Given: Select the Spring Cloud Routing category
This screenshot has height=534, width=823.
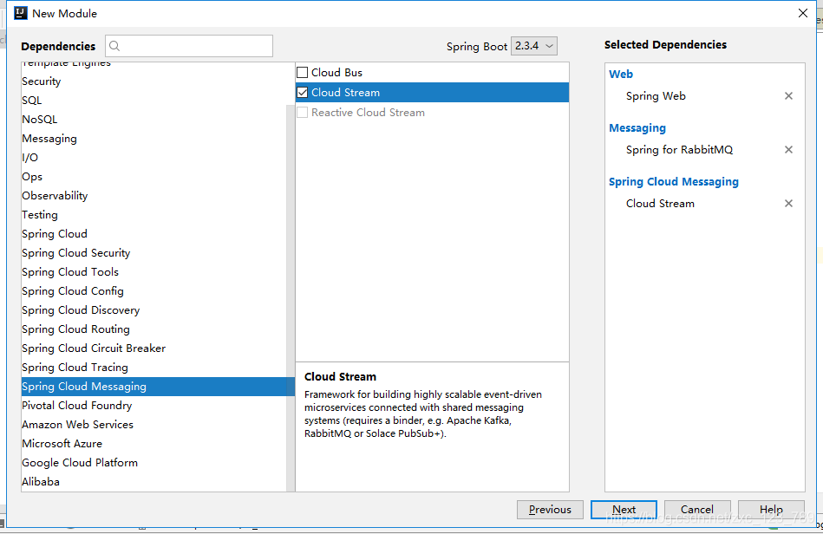Looking at the screenshot, I should click(x=154, y=329).
